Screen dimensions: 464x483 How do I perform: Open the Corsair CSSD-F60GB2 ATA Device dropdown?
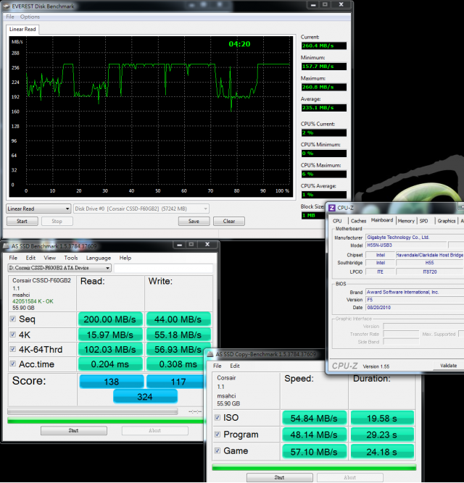59,268
